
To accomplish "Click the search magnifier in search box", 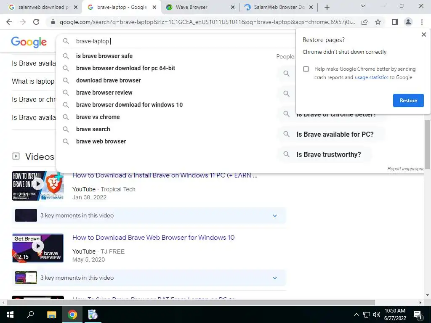I will (x=66, y=41).
